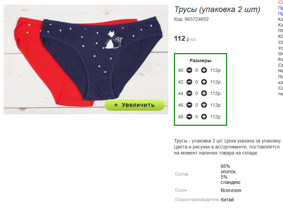Open the second blue sidebar link
Image resolution: width=283 pixels, height=209 pixels.
(x=280, y=13)
